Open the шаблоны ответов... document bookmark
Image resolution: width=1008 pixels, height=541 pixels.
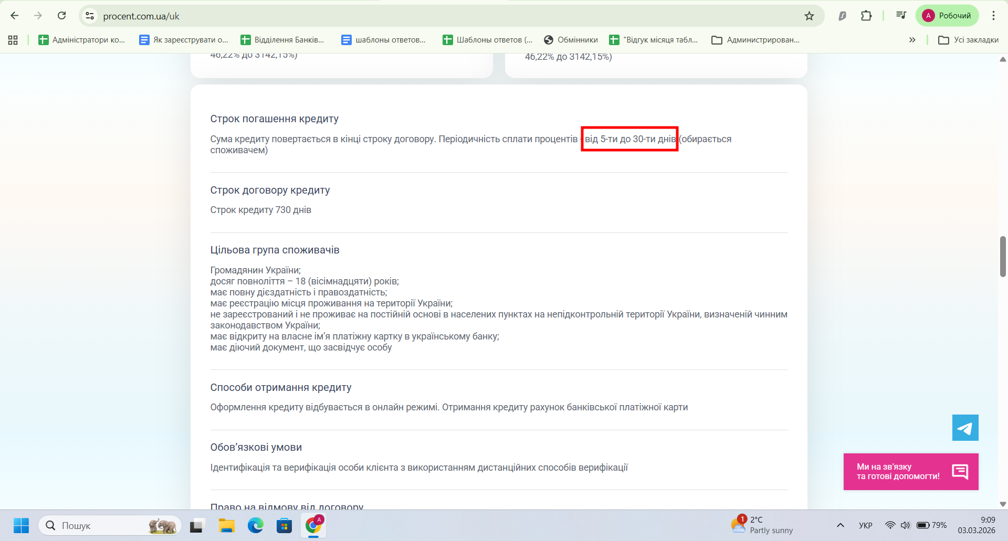pos(384,40)
